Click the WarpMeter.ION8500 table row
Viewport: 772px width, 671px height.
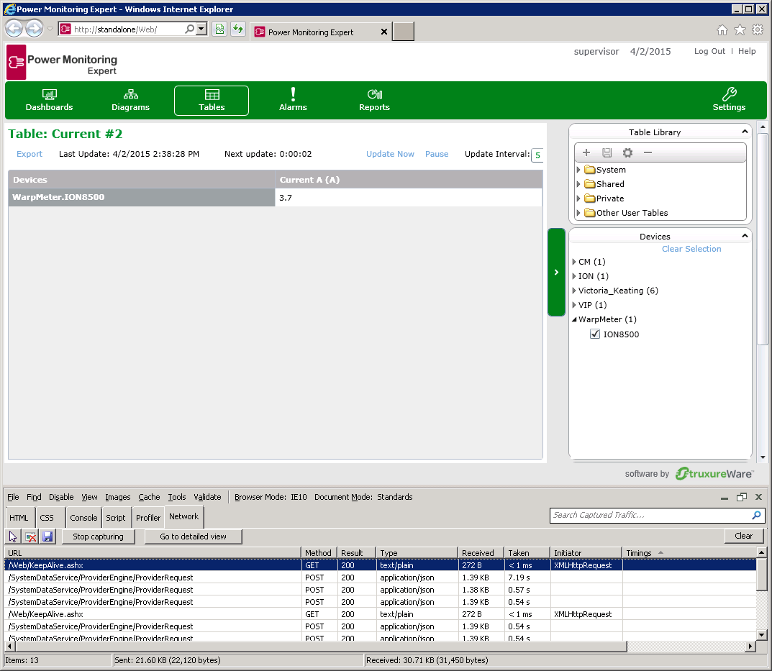tap(276, 197)
